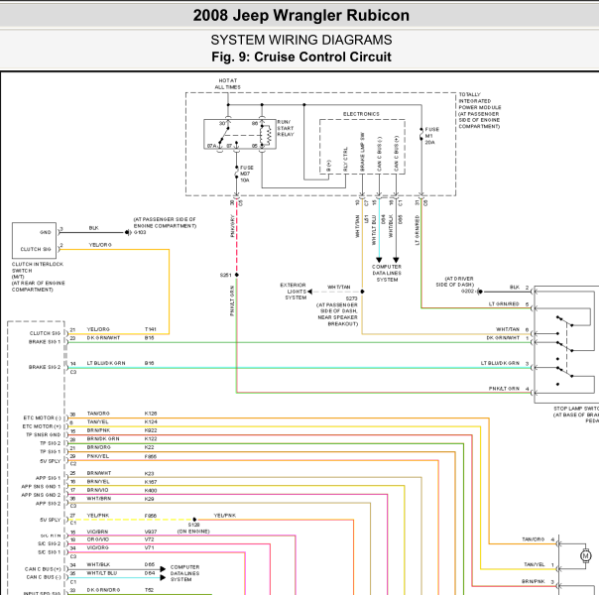Click splice label 'S128'
This screenshot has height=595, width=599.
[x=194, y=525]
